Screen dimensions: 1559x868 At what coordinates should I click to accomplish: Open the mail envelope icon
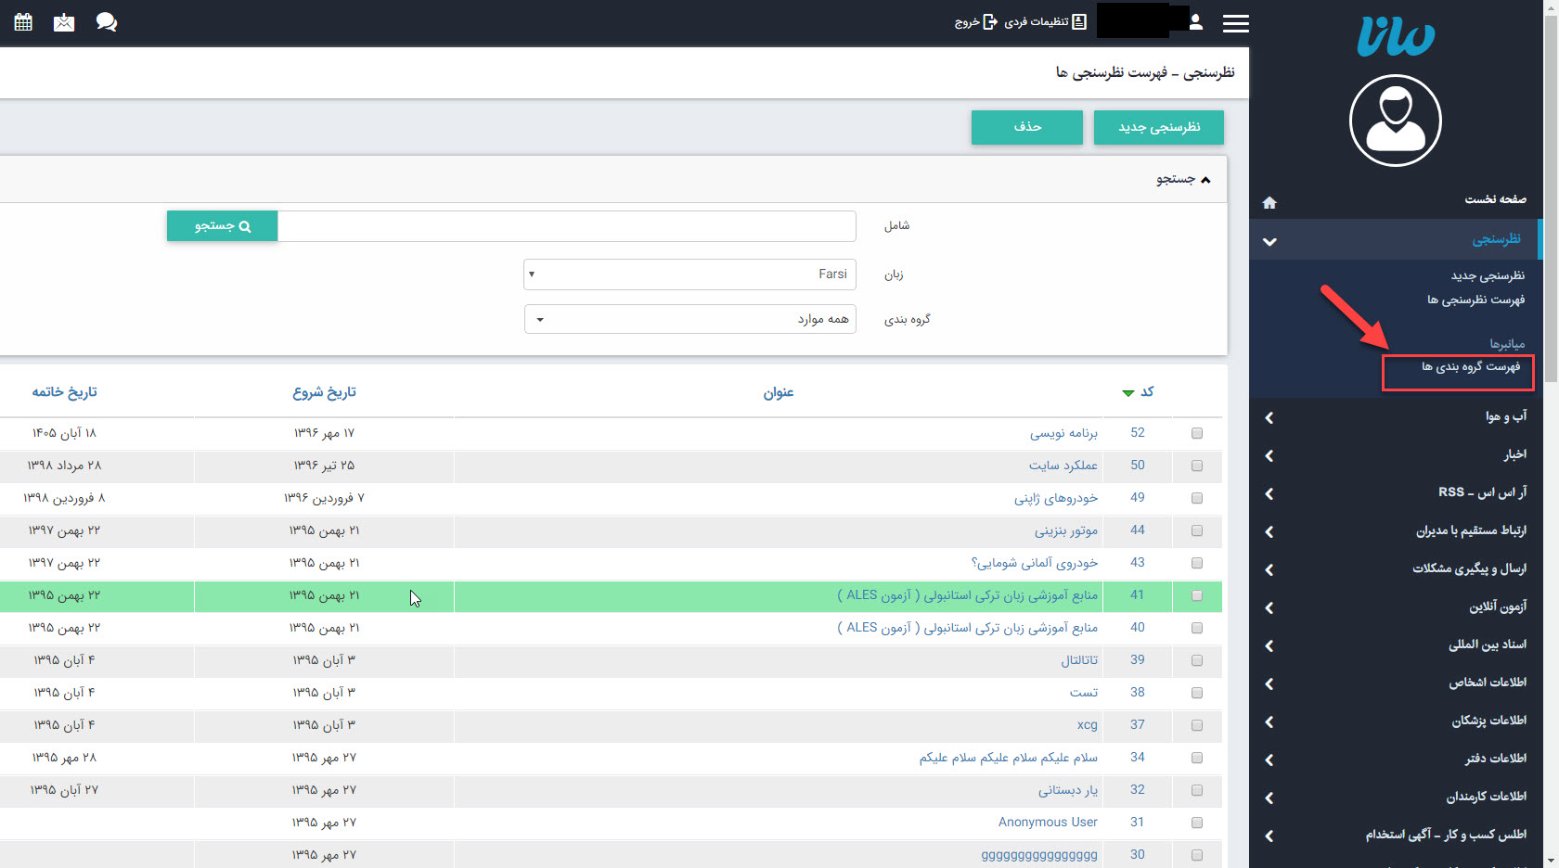(64, 22)
